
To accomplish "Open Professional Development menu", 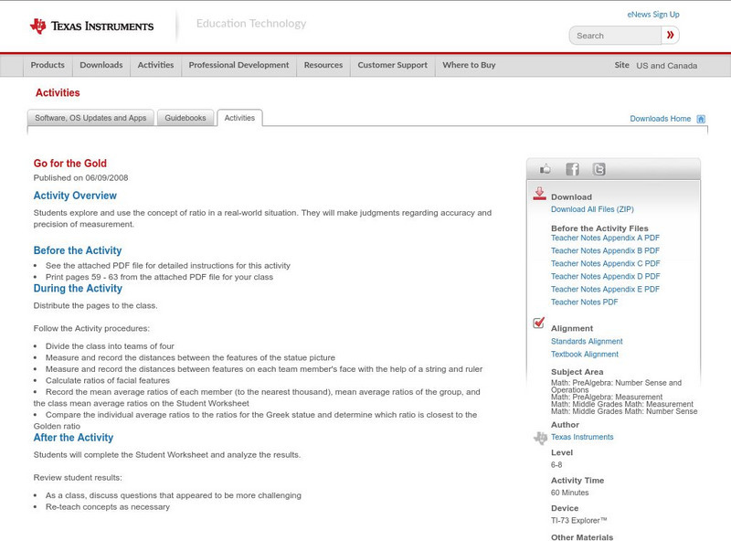I will (238, 65).
